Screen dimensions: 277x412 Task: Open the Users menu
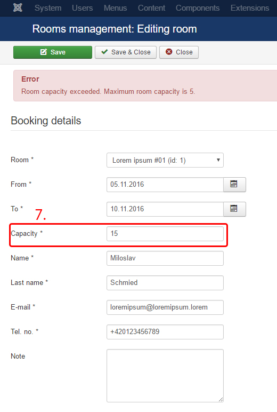(83, 8)
